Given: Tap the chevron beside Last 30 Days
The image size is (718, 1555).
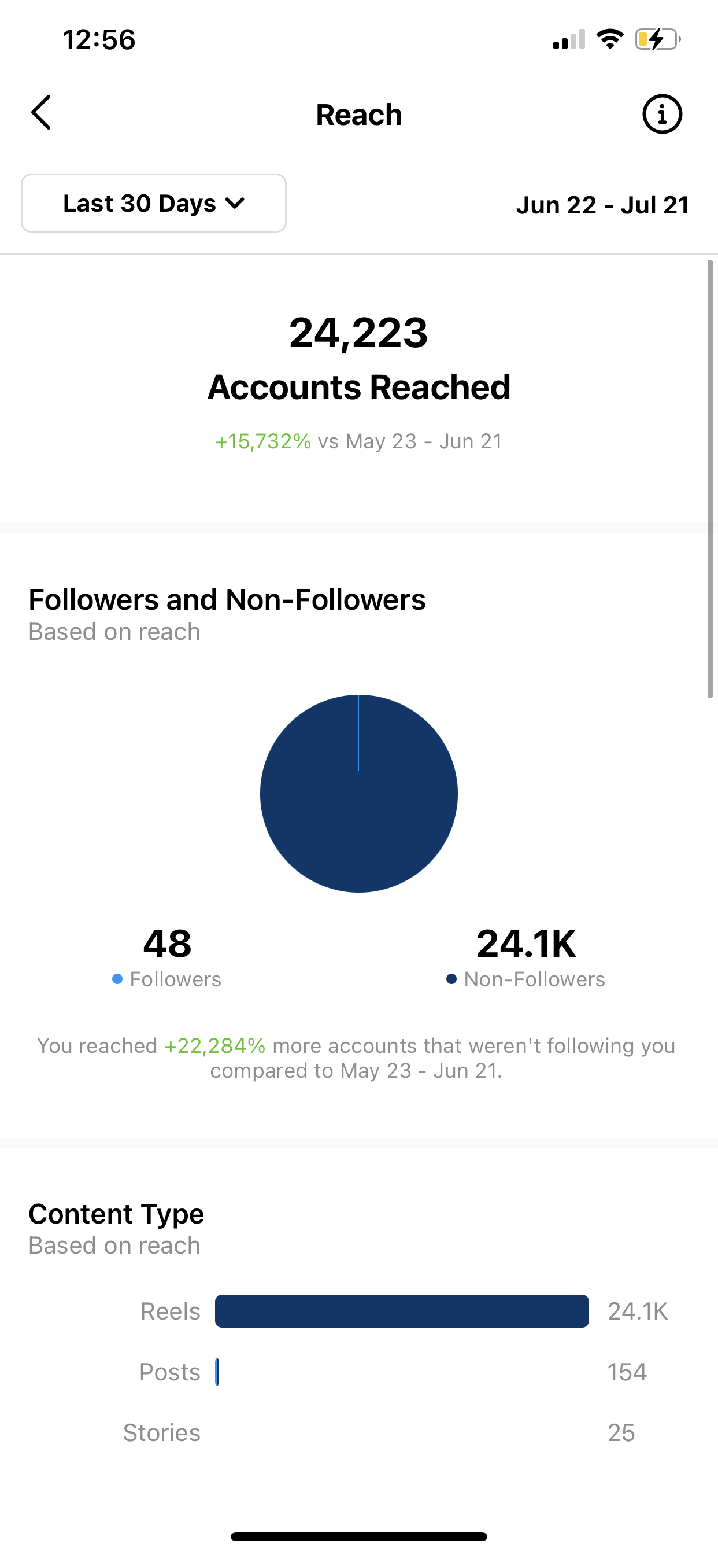Looking at the screenshot, I should 235,204.
